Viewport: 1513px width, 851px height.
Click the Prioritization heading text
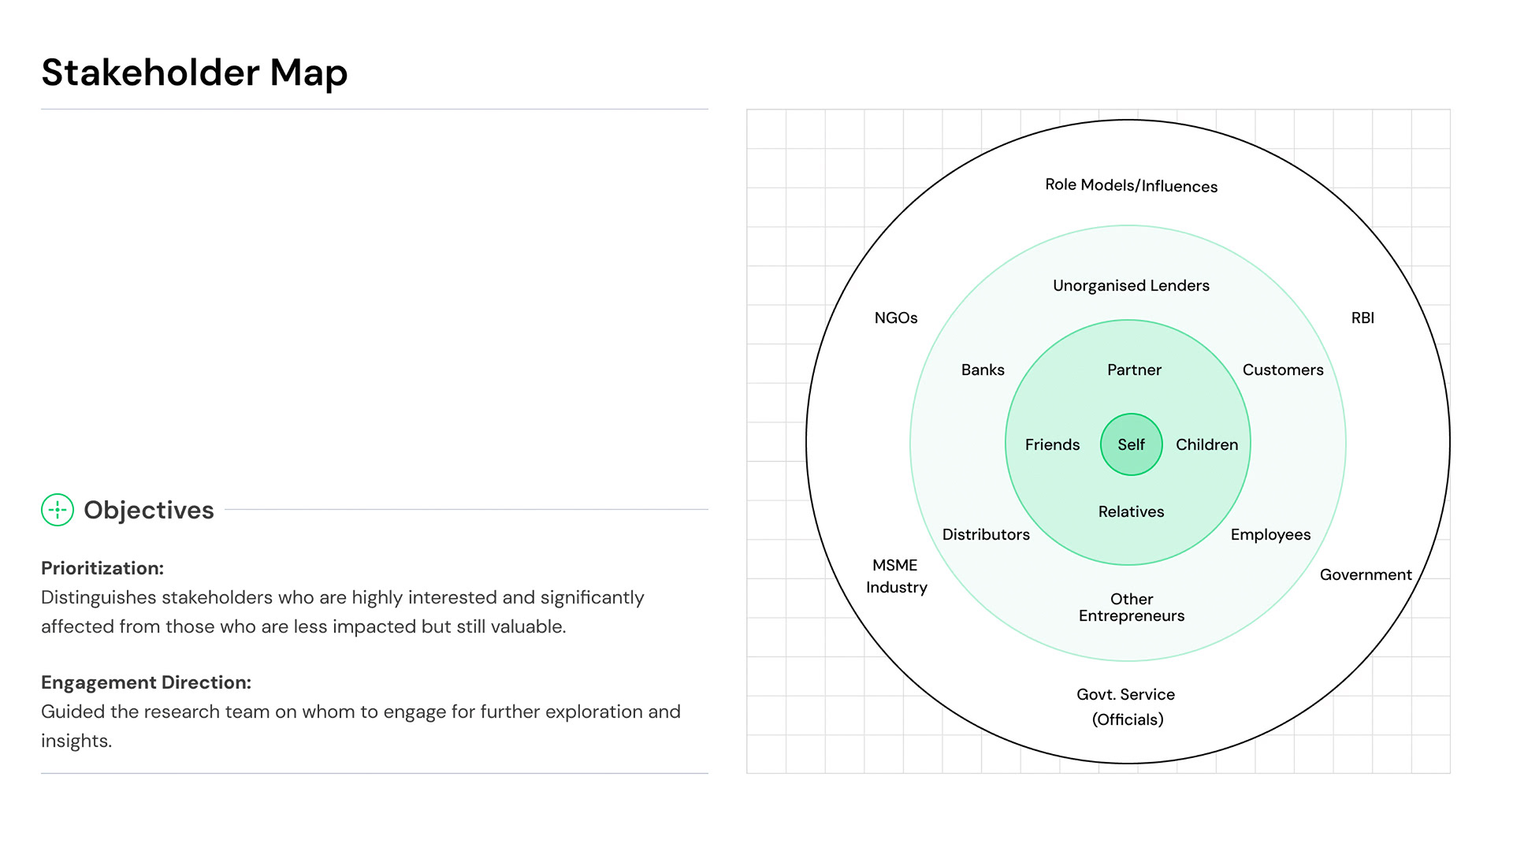(102, 568)
